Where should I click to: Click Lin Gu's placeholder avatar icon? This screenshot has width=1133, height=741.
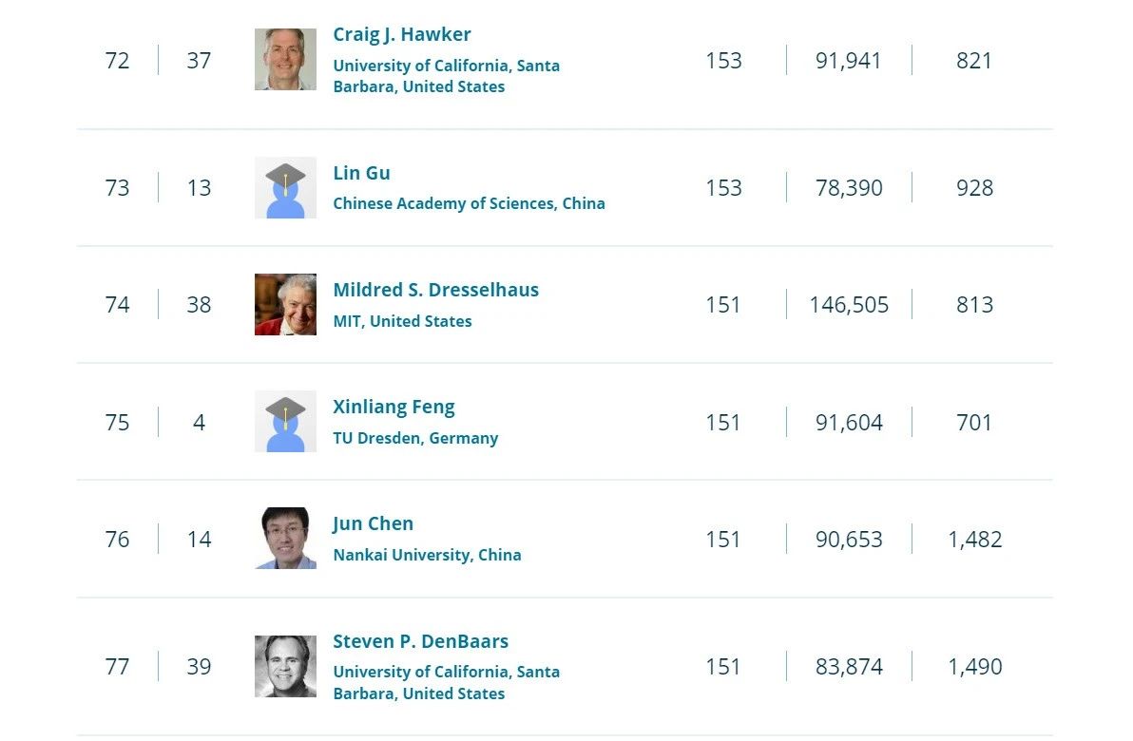[x=285, y=188]
